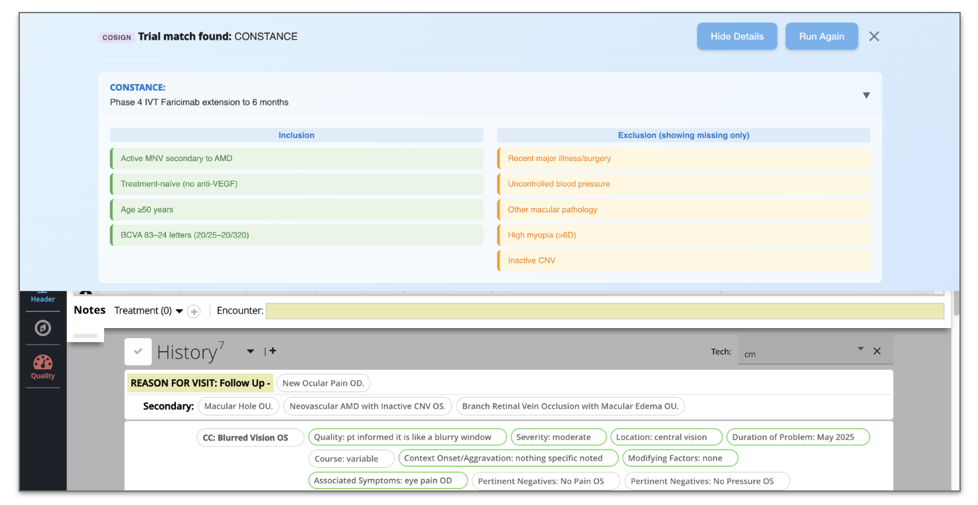Click the plus icon beside Treatment notes
The height and width of the screenshot is (505, 978).
click(x=193, y=311)
